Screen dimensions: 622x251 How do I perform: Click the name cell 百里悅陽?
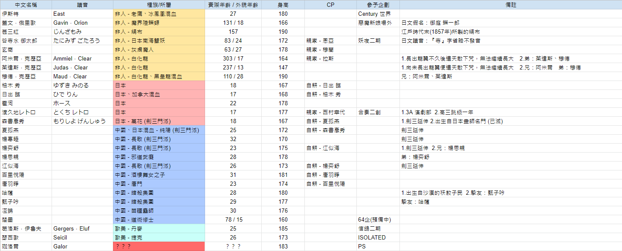[x=26, y=175]
